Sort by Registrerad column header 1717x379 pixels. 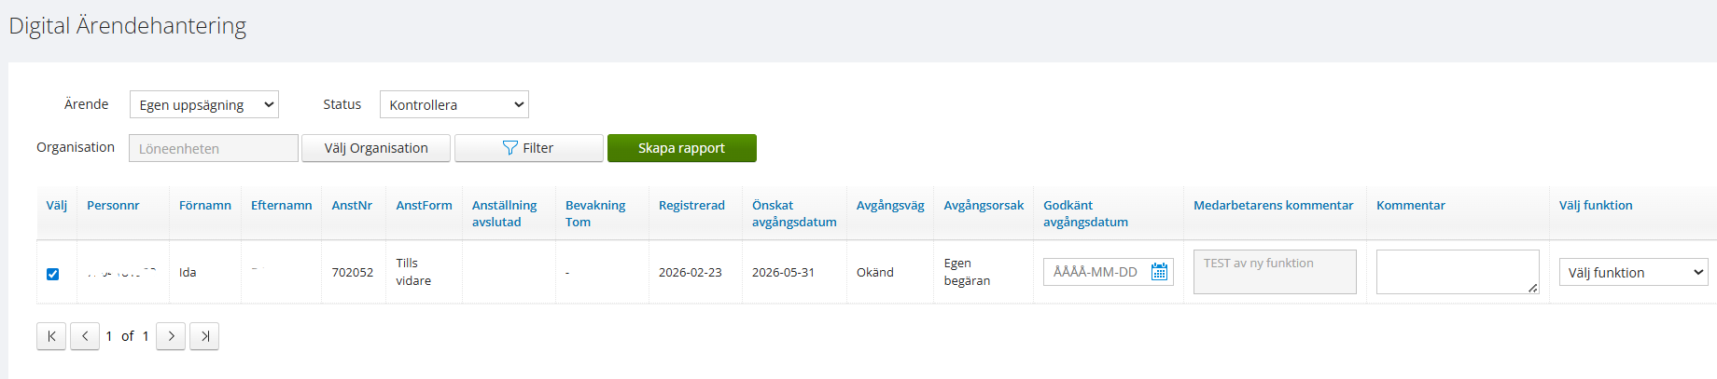[x=691, y=205]
